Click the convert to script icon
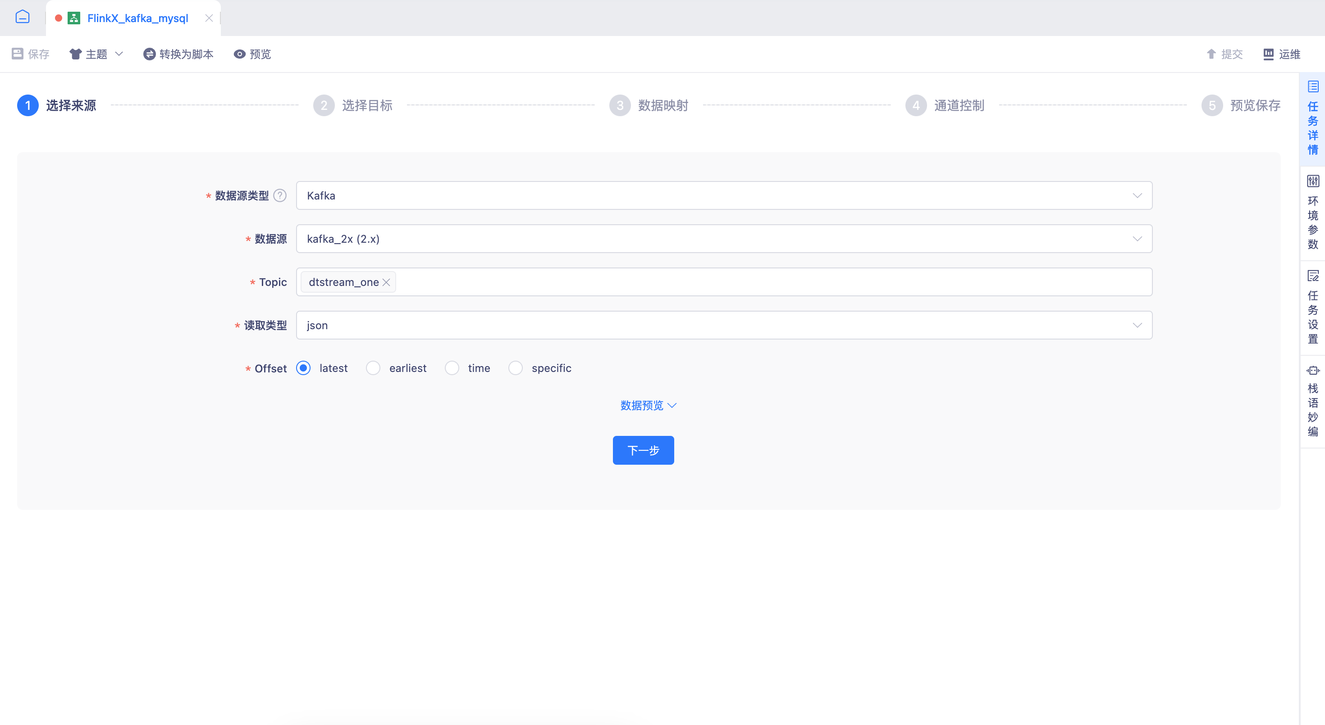 pos(149,54)
